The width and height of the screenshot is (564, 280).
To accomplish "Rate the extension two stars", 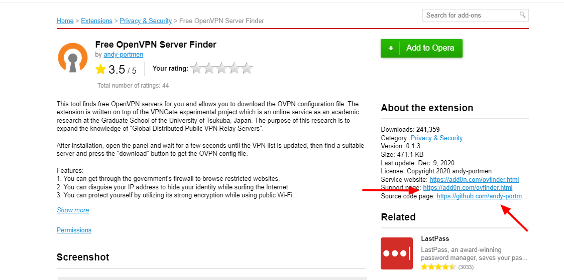I will coord(209,68).
